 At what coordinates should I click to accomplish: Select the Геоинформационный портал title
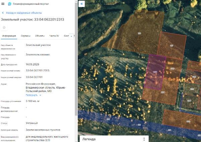31,4
